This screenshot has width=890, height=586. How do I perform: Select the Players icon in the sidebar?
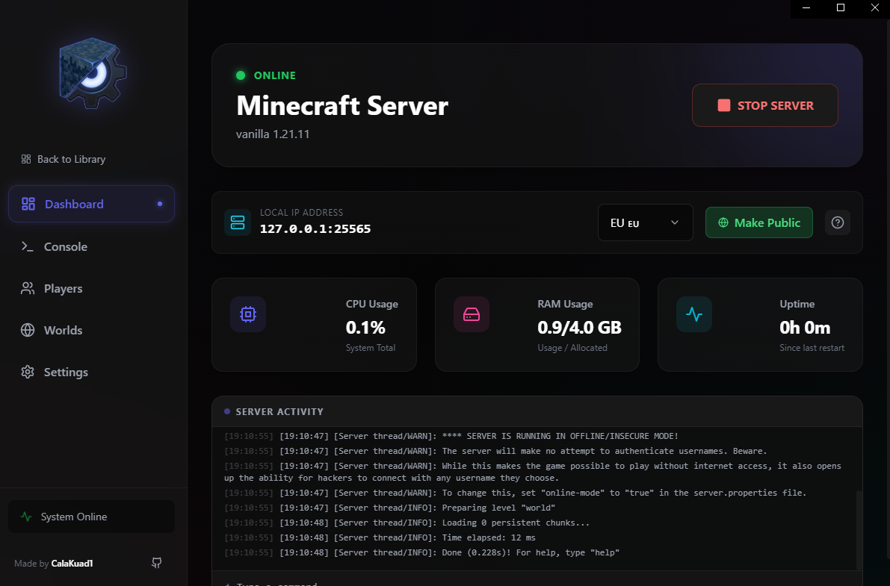click(x=27, y=288)
